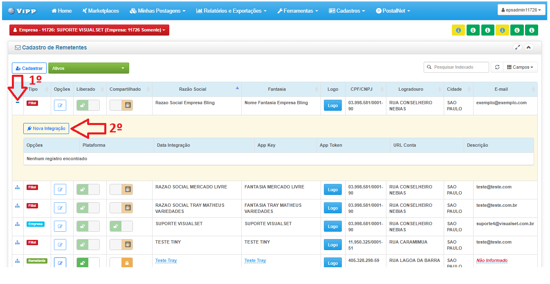
Task: Click the Não Informado e-mail link
Action: [x=492, y=260]
